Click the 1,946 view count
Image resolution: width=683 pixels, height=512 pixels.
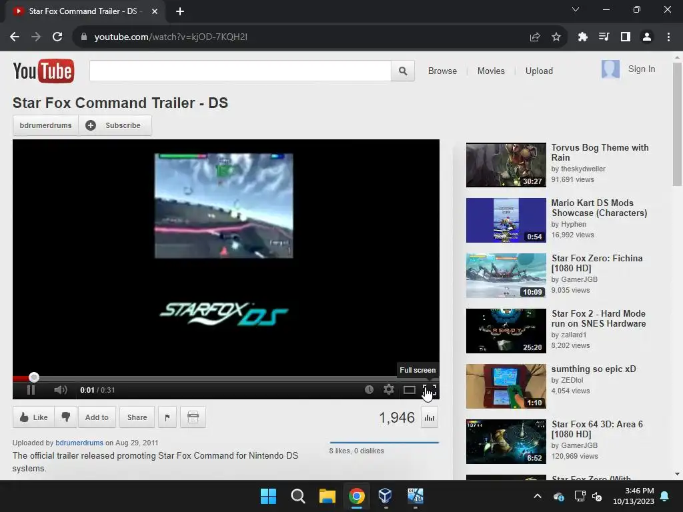click(x=396, y=417)
